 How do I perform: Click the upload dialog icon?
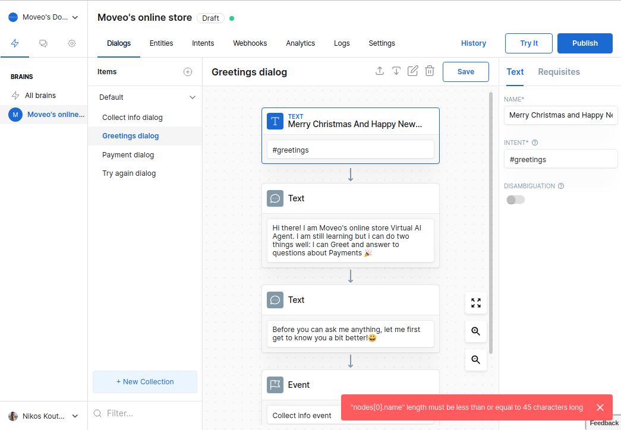point(379,71)
